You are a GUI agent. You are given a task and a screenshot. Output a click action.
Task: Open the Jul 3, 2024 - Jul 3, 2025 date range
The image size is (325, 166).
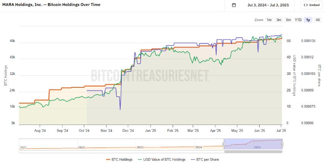[x=268, y=5]
